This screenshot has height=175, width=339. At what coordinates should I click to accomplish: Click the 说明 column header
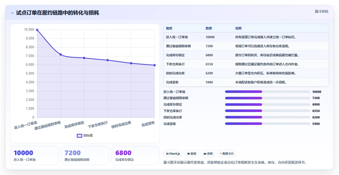[x=238, y=28]
